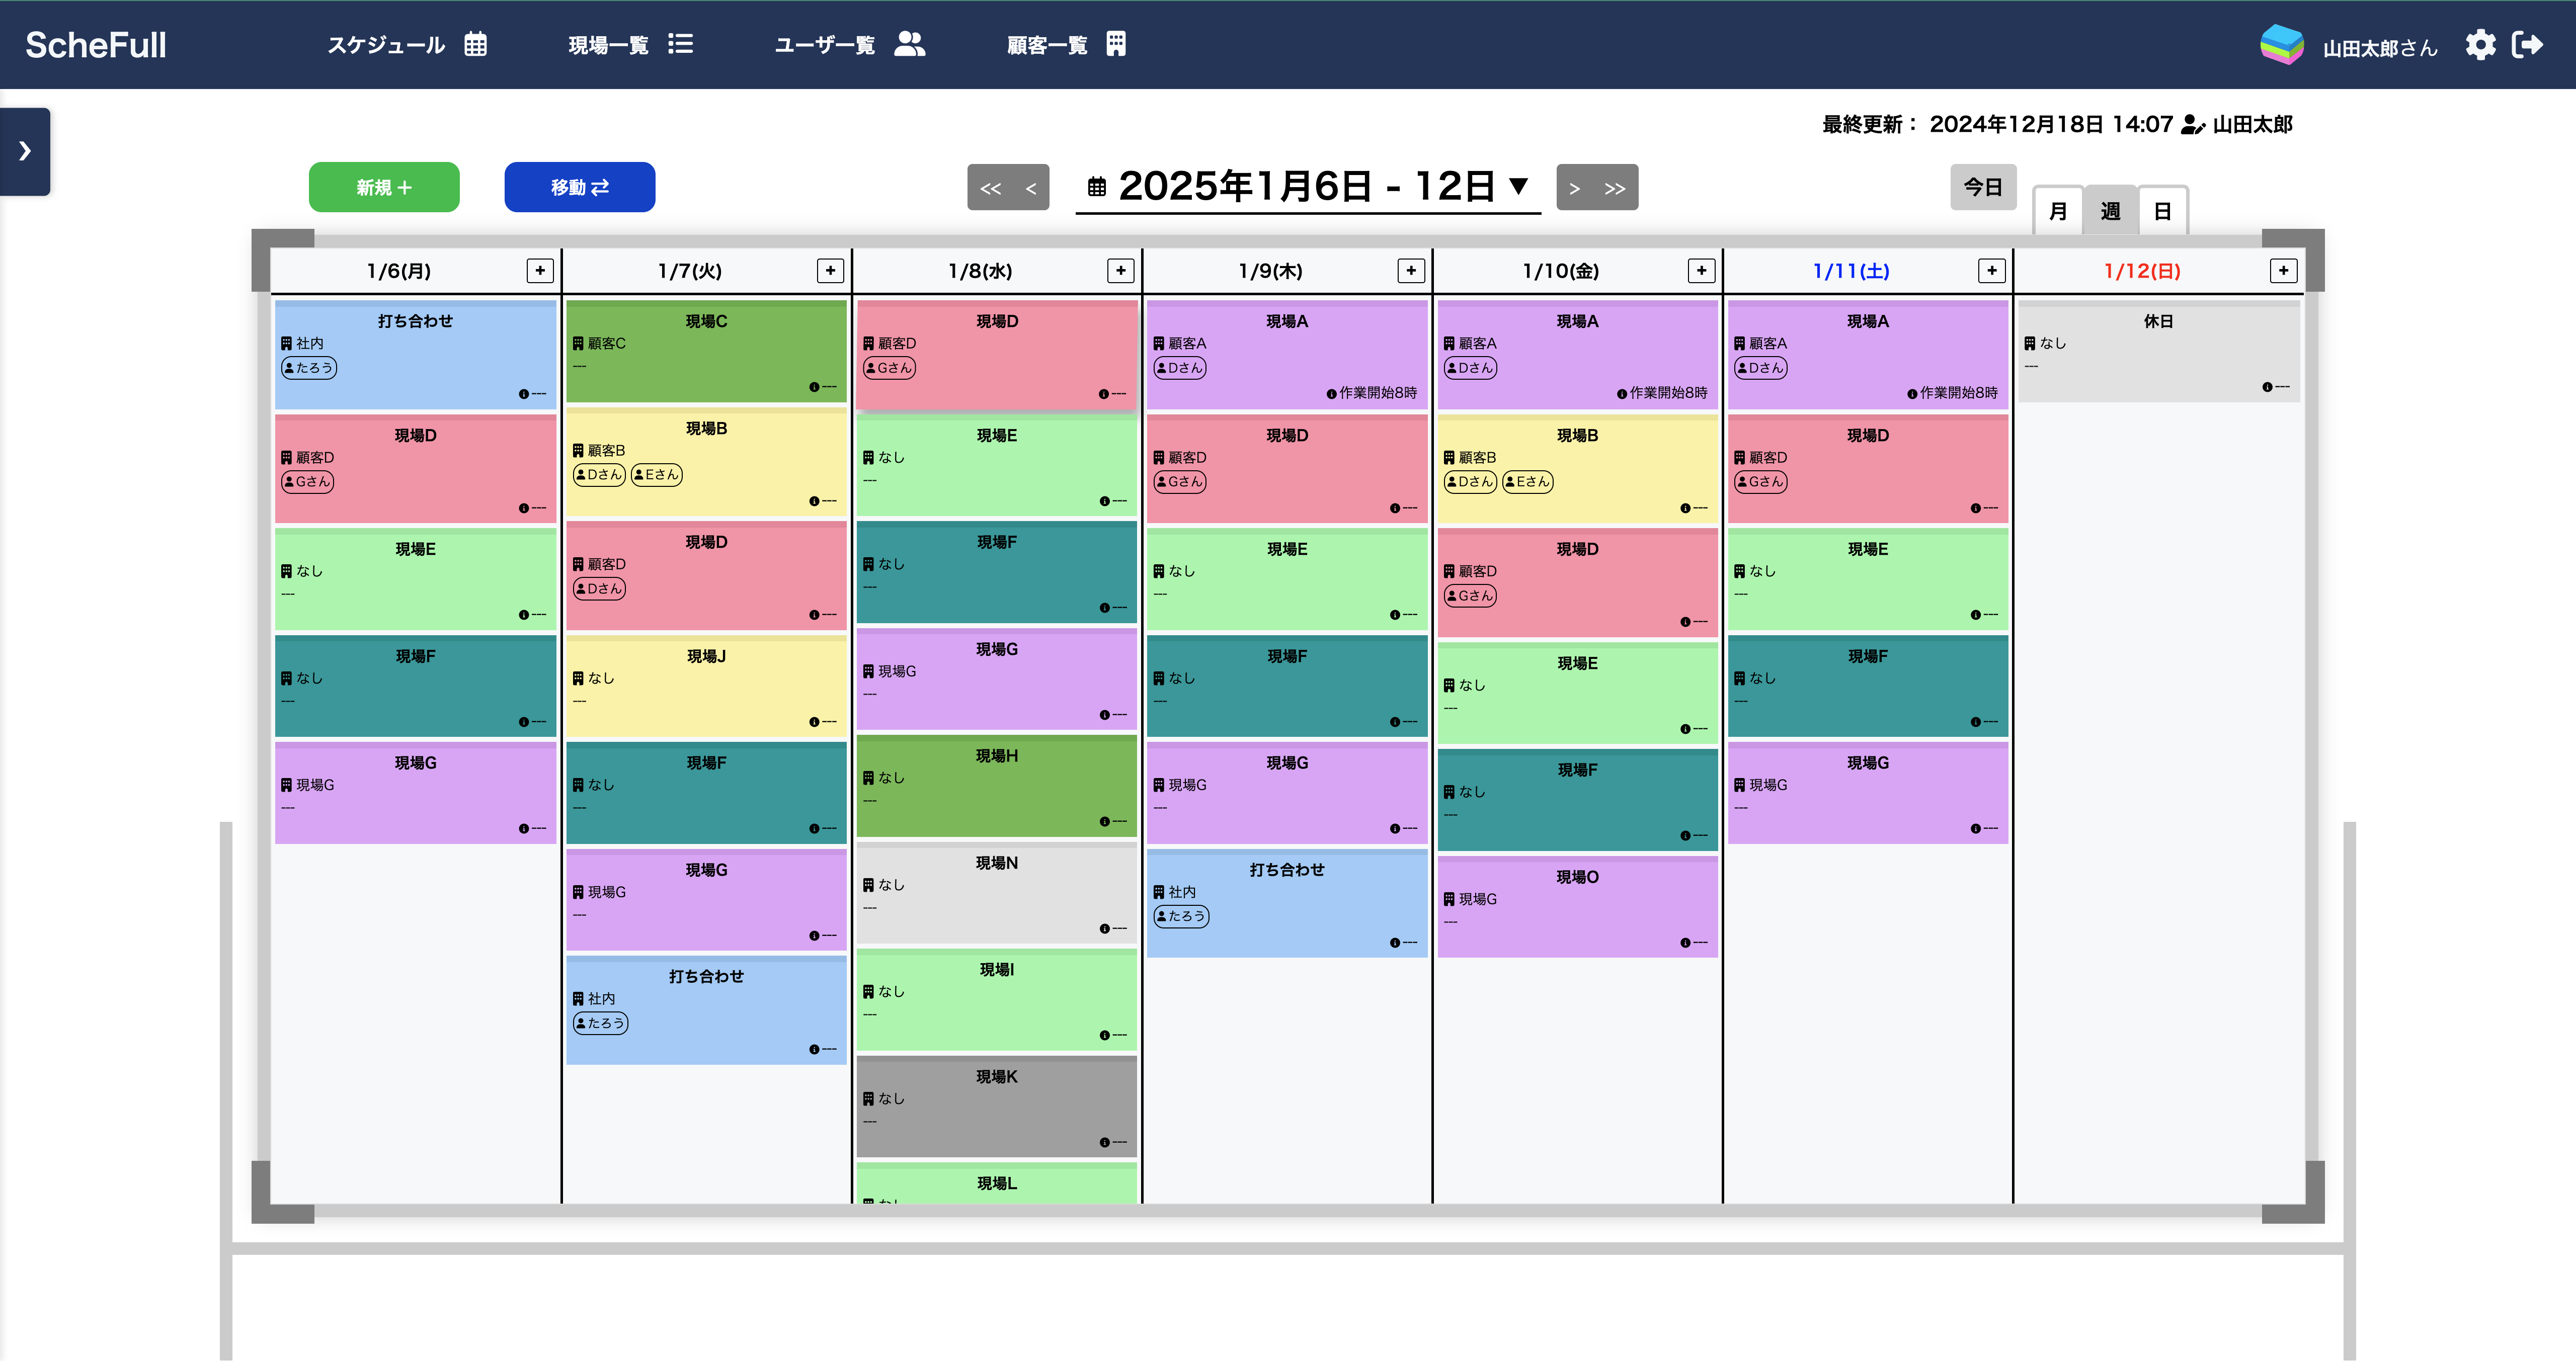
Task: Click the user avatar cube icon
Action: tap(2281, 45)
